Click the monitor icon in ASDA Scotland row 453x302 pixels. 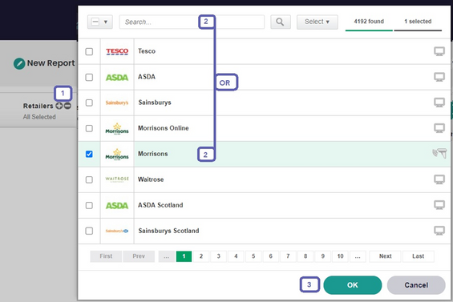(x=439, y=205)
